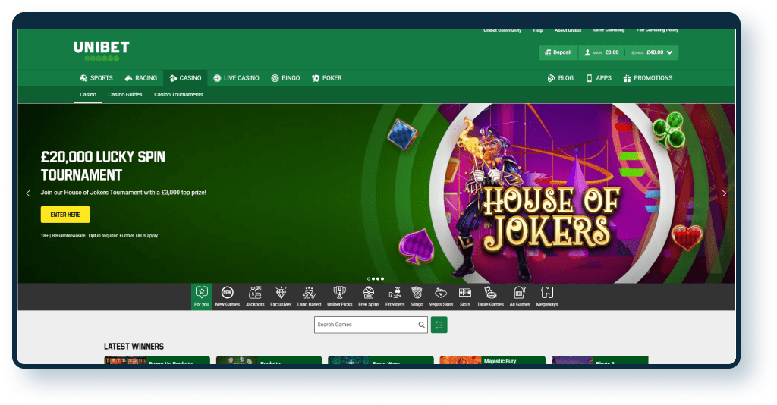The height and width of the screenshot is (405, 777).
Task: Click the account profile person icon
Action: [587, 52]
